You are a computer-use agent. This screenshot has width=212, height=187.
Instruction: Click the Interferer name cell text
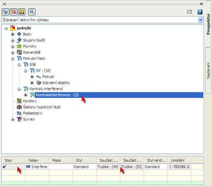tap(39, 167)
